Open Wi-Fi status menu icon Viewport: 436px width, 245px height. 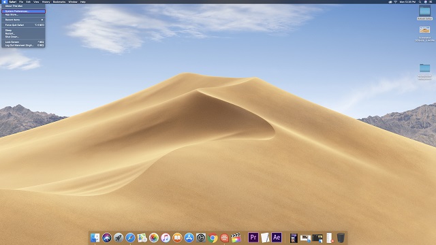(395, 1)
